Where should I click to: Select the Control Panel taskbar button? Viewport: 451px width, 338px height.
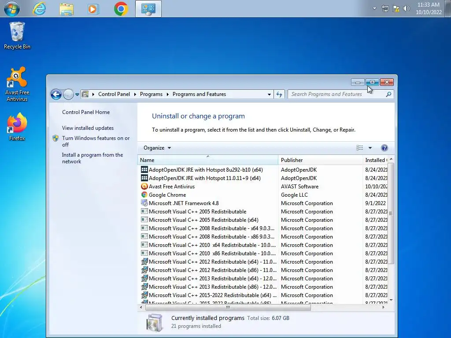148,9
